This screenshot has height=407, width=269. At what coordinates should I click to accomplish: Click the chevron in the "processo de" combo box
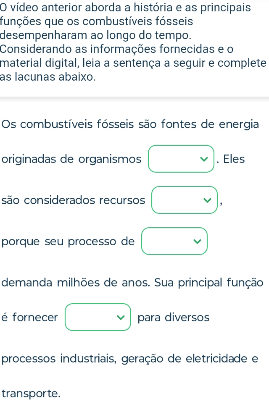click(198, 242)
